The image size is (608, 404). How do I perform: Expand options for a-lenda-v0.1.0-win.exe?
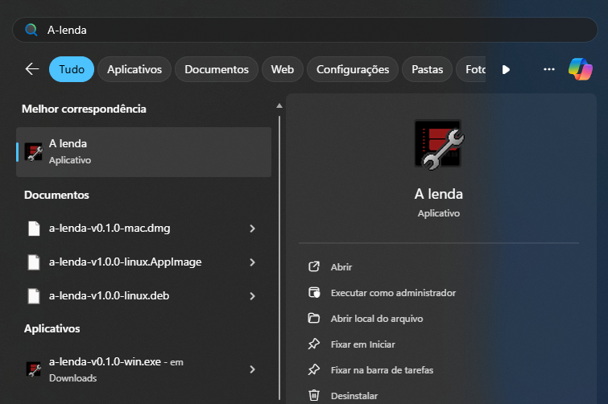click(252, 369)
